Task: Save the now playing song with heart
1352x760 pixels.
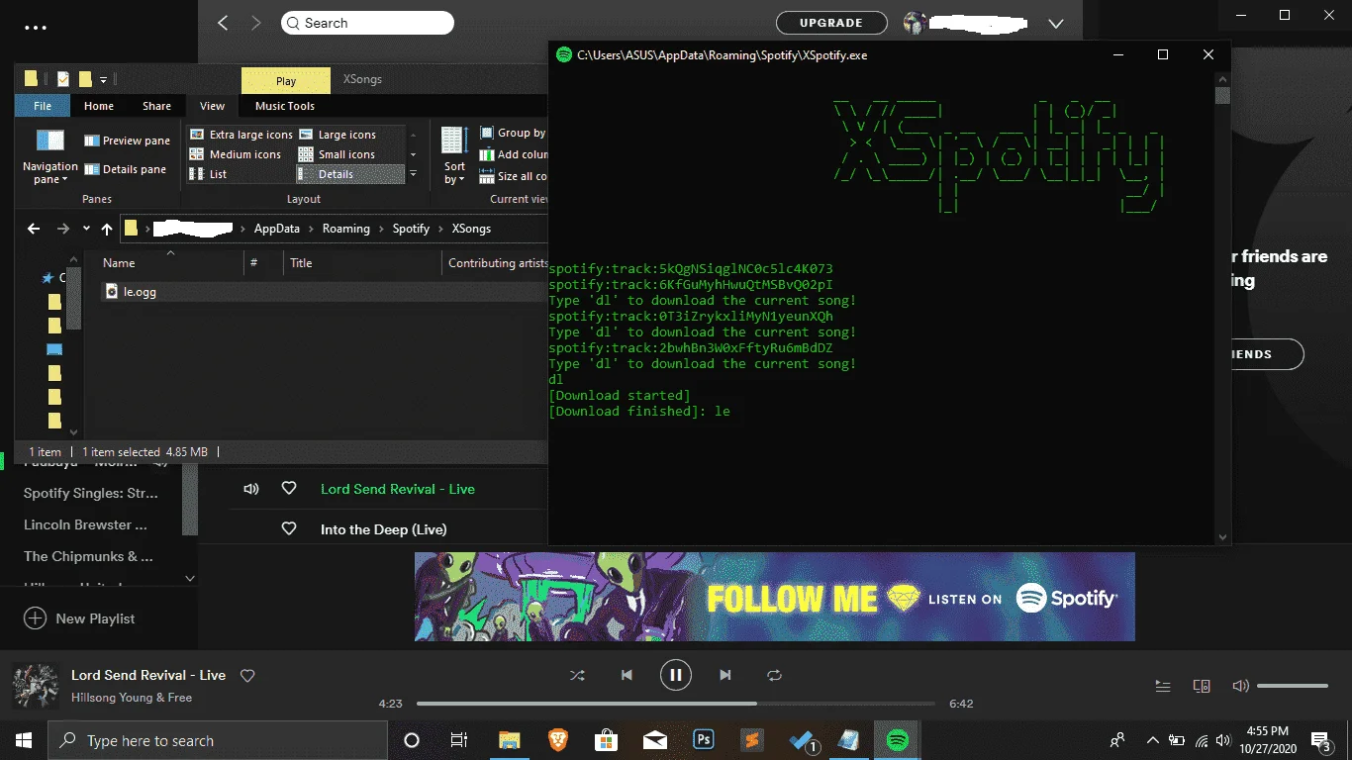Action: tap(248, 676)
